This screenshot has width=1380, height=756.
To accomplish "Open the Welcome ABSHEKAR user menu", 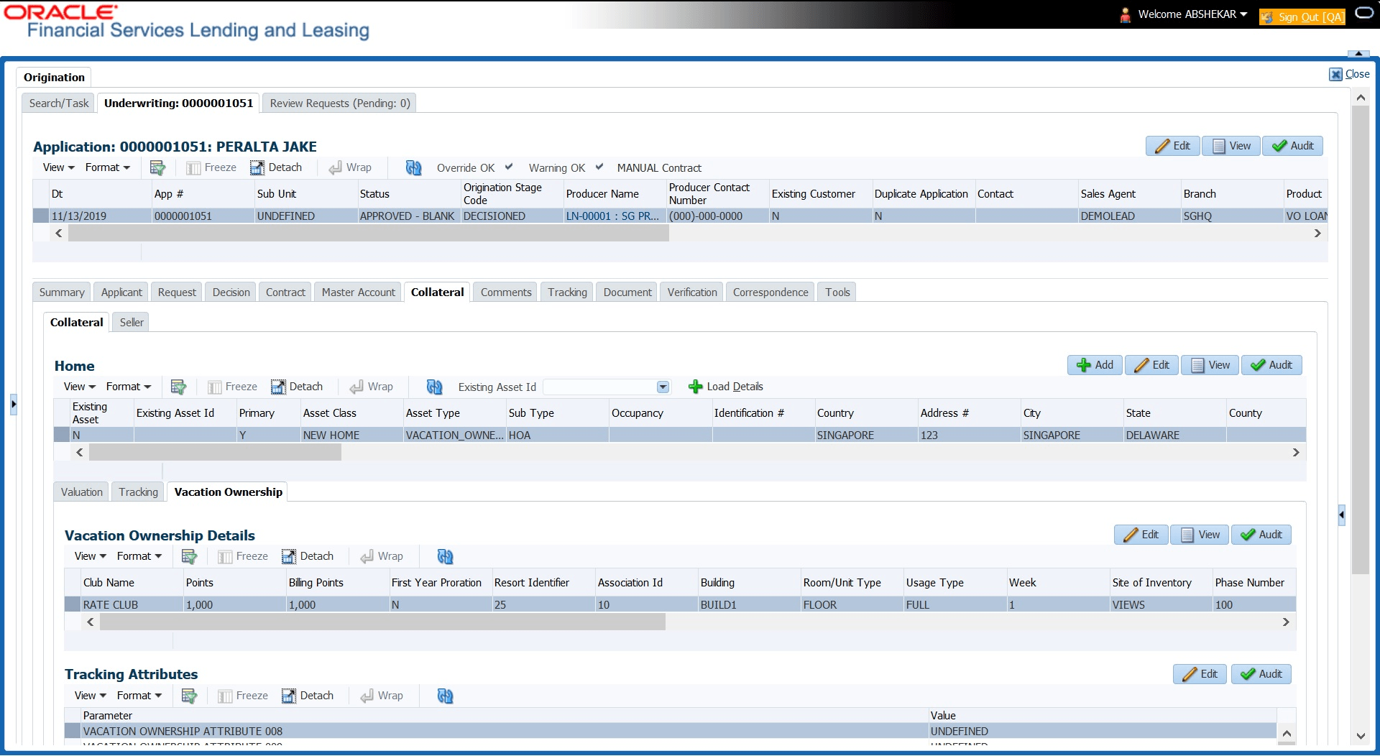I will click(1192, 14).
